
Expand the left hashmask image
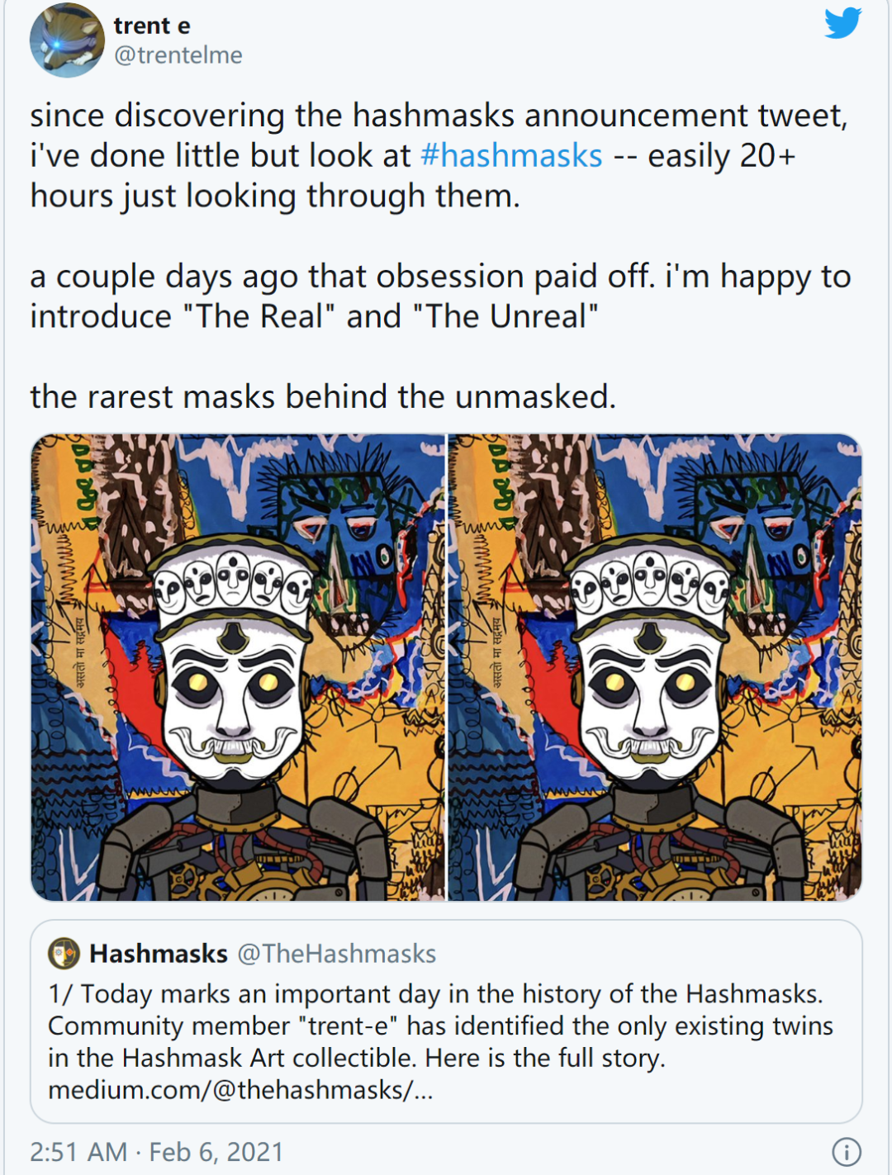point(237,665)
